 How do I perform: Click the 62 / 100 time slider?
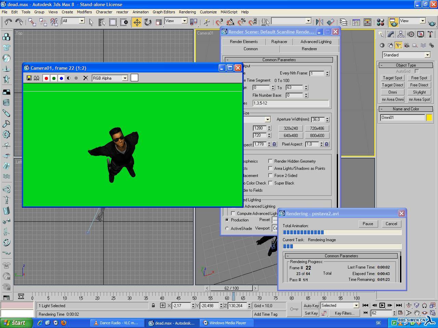[x=231, y=288]
